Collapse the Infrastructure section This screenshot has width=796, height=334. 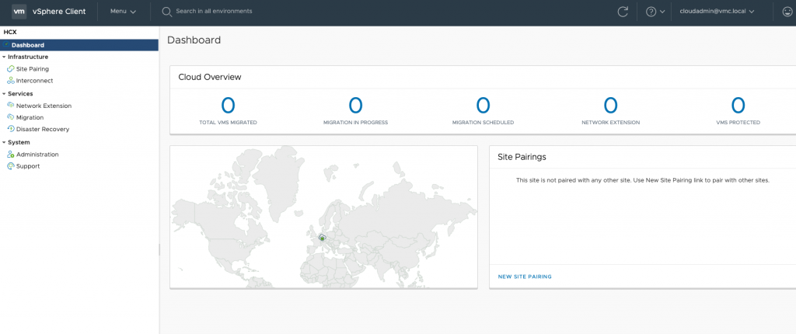[x=4, y=57]
